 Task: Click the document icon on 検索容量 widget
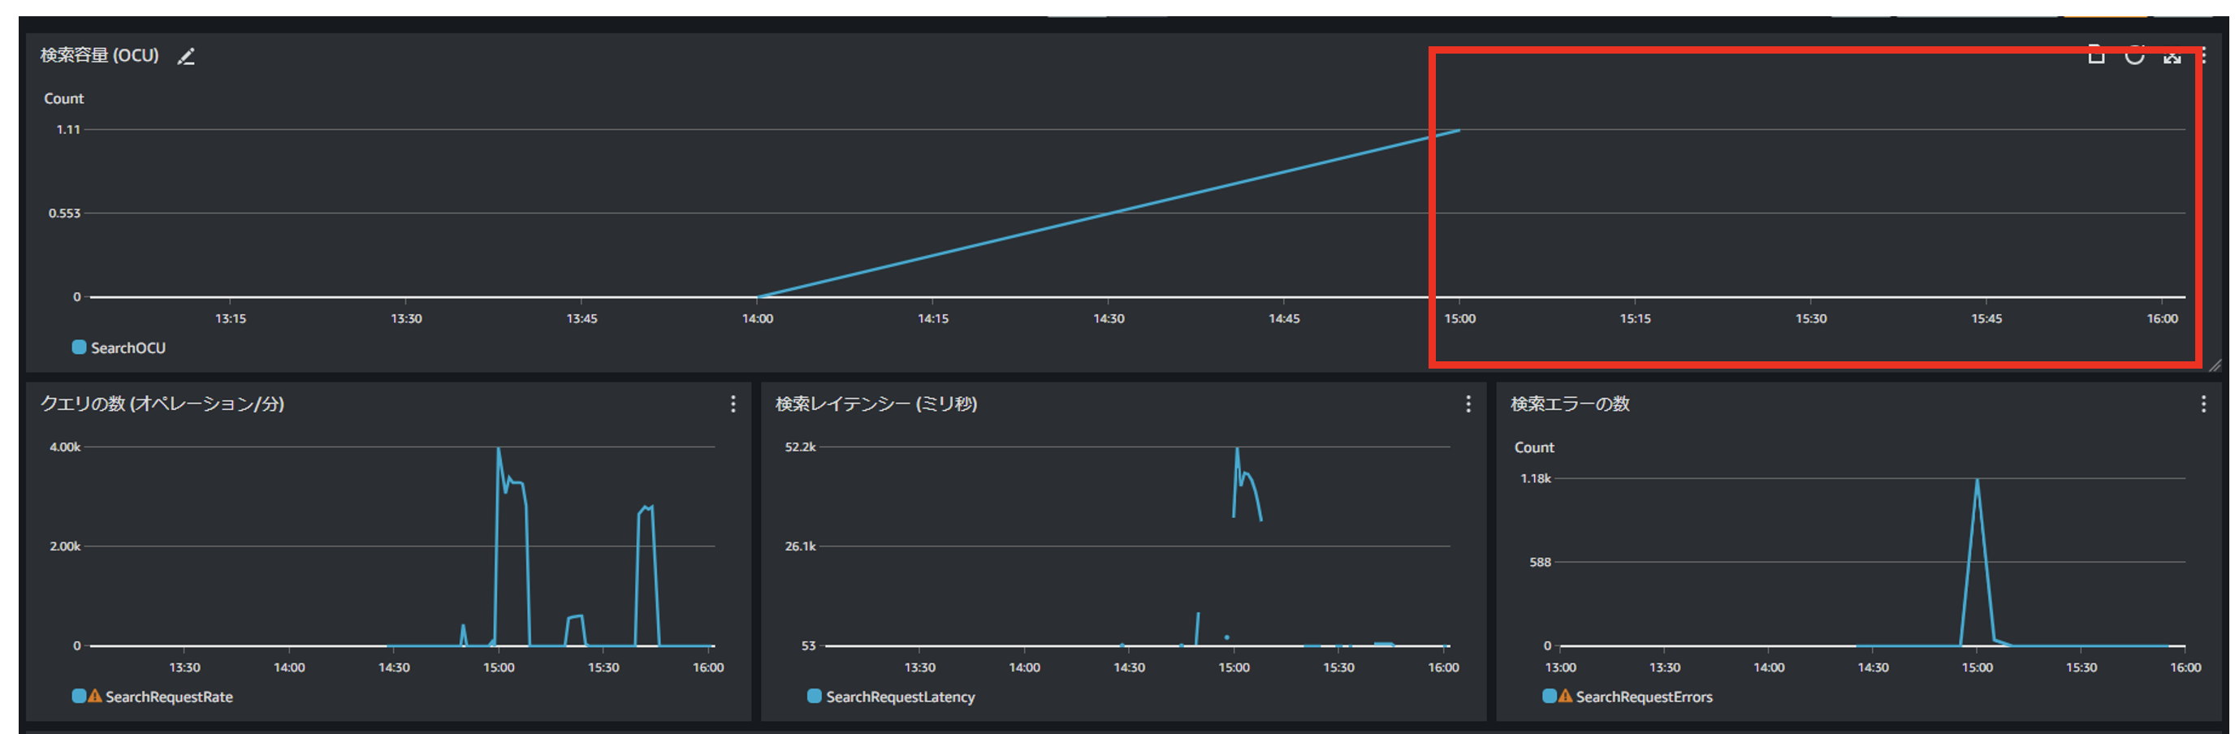click(x=2095, y=55)
